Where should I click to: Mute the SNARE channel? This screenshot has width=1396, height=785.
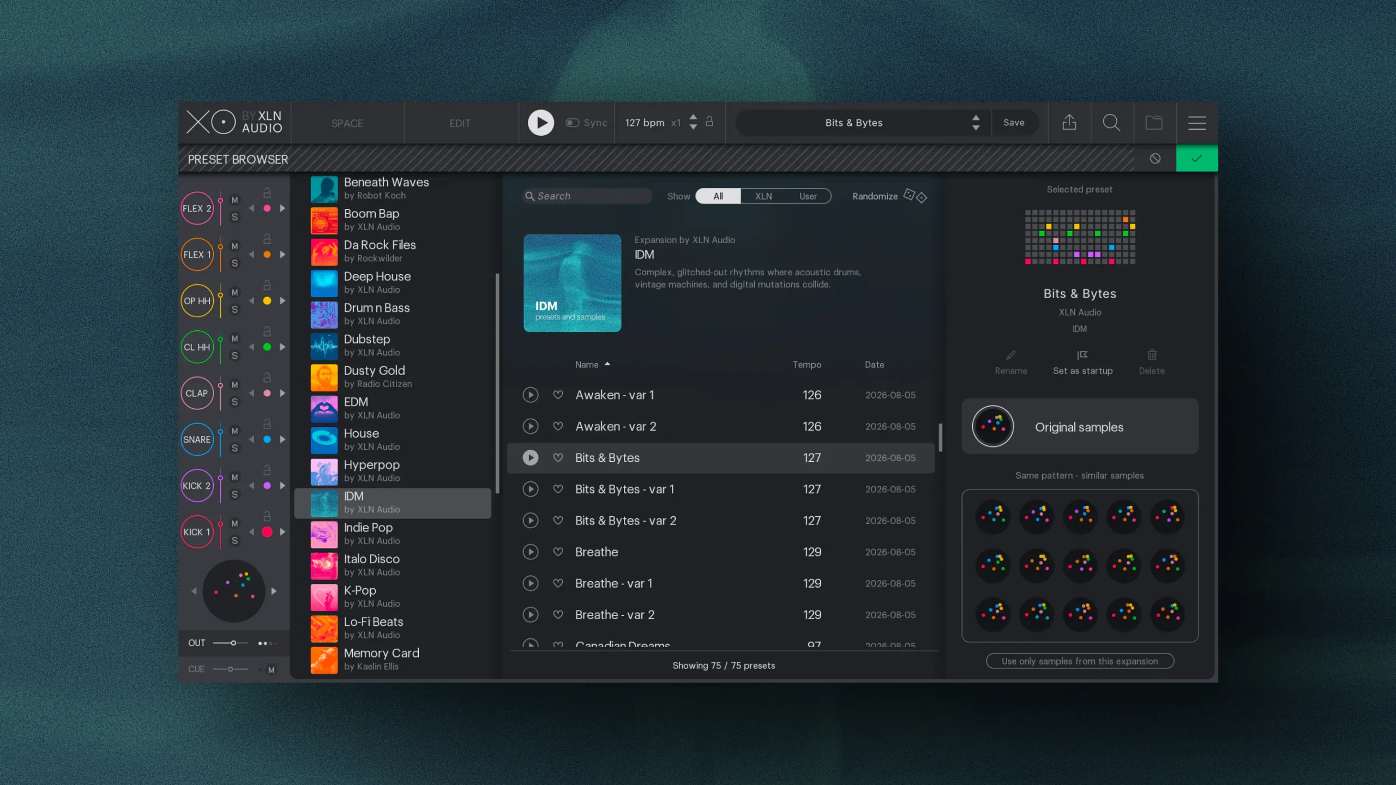click(234, 431)
